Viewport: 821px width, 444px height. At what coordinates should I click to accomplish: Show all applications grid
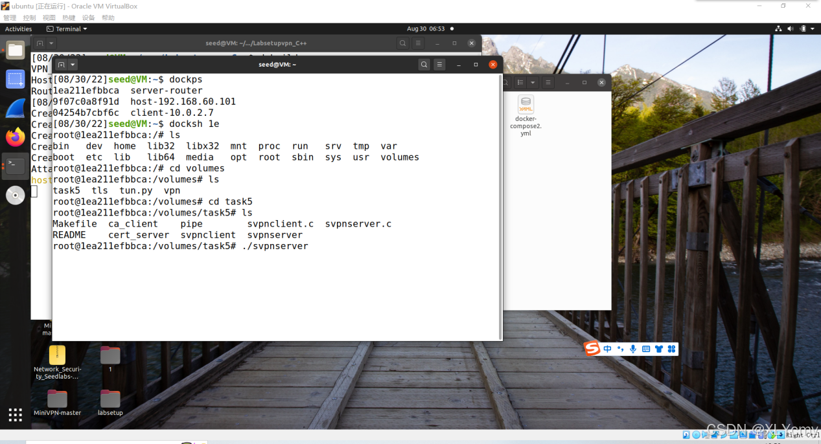(x=15, y=414)
